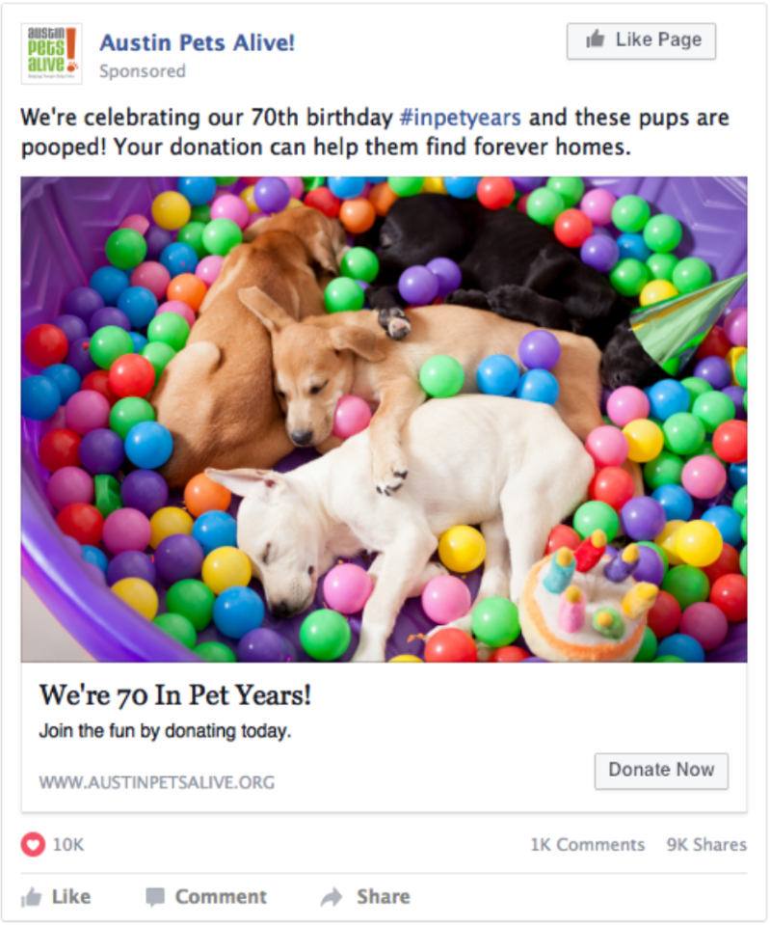Like the post with the thumbs-up icon

(x=32, y=897)
